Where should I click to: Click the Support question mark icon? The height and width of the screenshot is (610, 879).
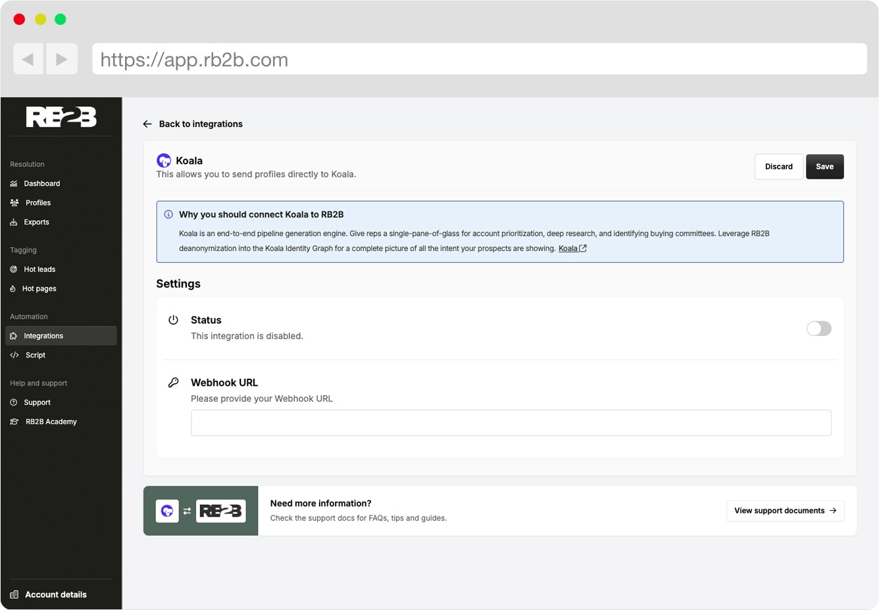click(x=14, y=402)
